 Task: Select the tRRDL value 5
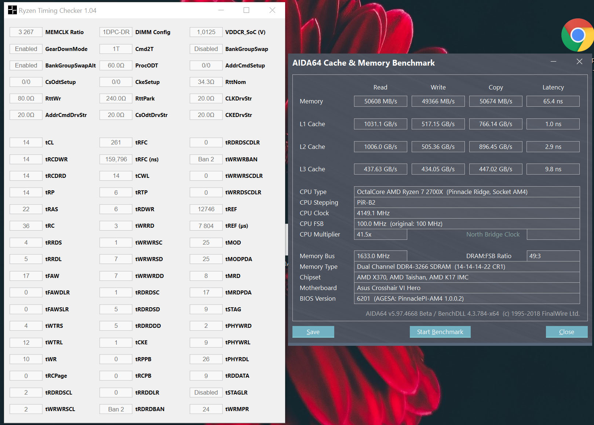click(26, 259)
